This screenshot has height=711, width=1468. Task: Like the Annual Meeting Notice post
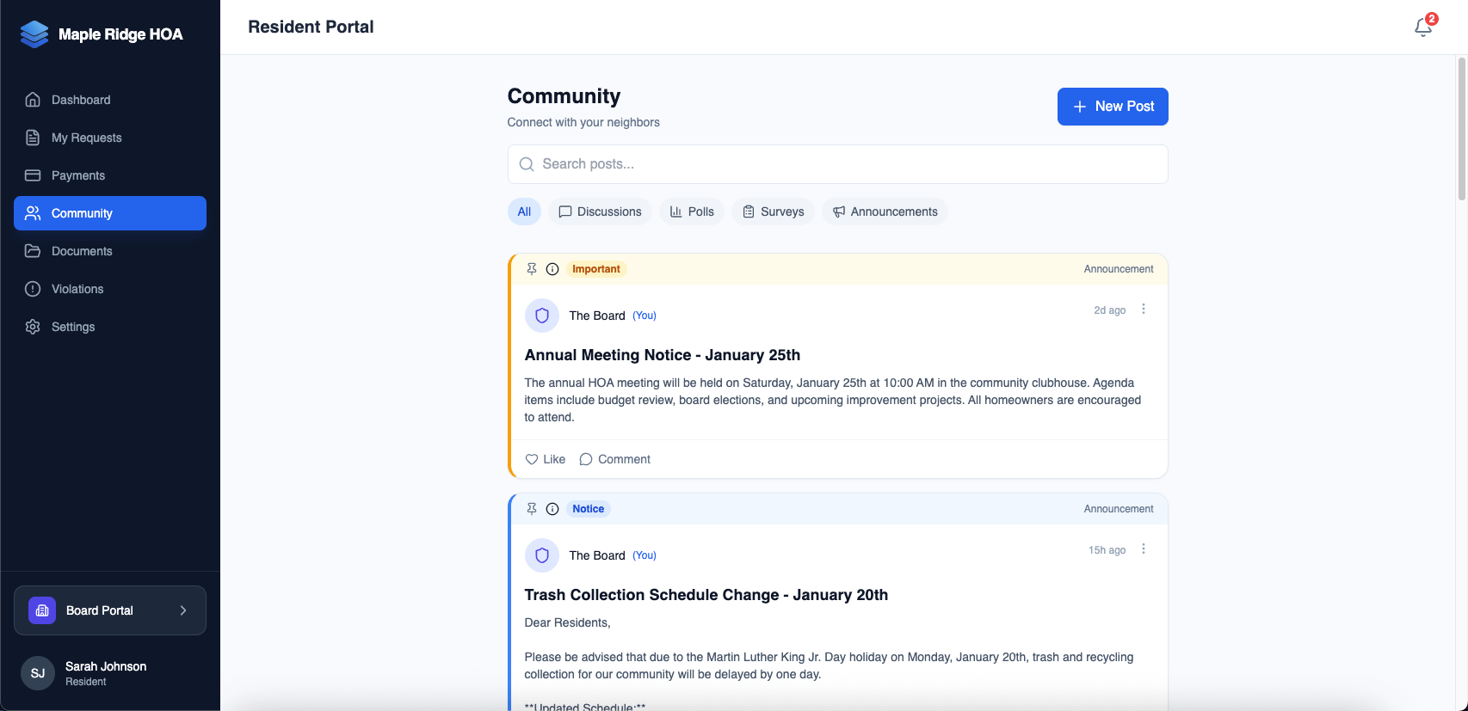coord(546,459)
